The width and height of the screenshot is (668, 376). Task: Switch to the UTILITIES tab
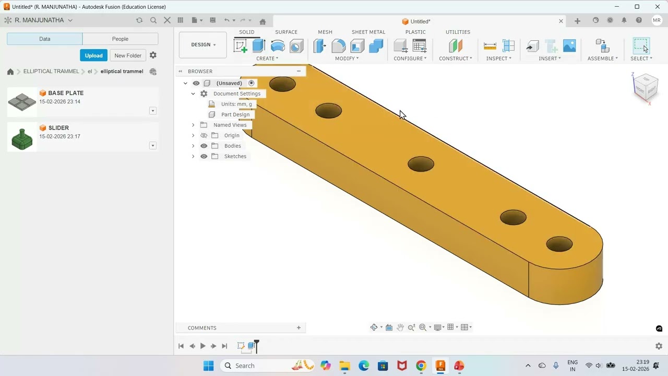tap(458, 32)
